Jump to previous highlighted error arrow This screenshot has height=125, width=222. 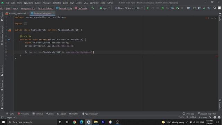[x=212, y=18]
